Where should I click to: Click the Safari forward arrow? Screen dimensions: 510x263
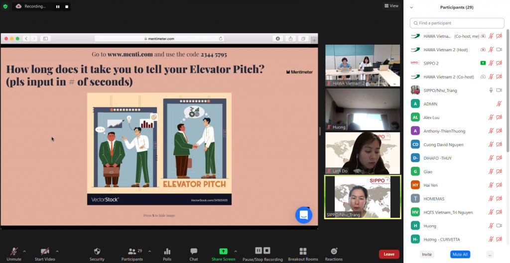[x=34, y=39]
